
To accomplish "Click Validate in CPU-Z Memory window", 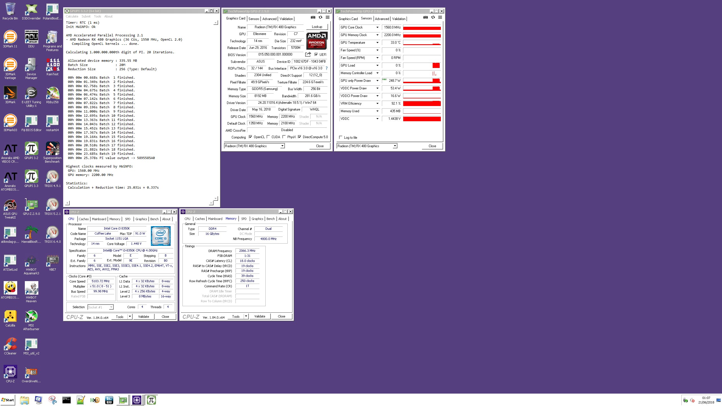I will coord(260,316).
